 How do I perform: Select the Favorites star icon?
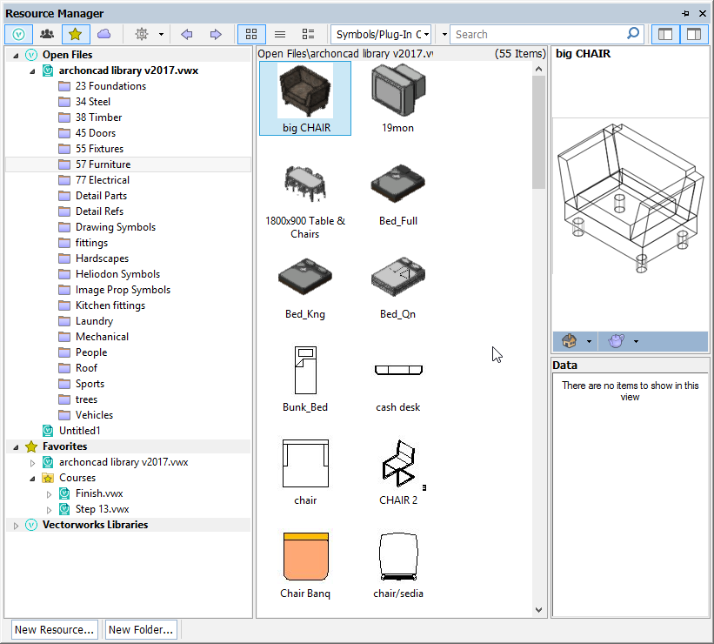(75, 34)
